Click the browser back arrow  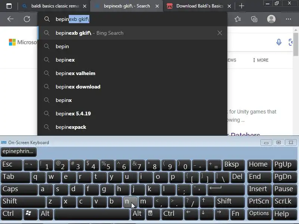pyautogui.click(x=10, y=19)
